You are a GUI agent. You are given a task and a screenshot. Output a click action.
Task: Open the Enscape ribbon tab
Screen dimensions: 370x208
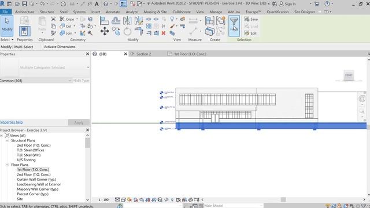253,12
